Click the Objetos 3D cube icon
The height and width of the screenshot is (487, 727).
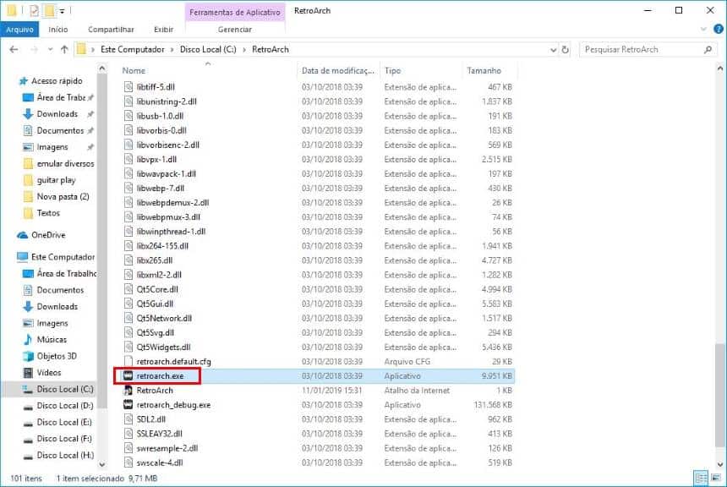tap(28, 356)
